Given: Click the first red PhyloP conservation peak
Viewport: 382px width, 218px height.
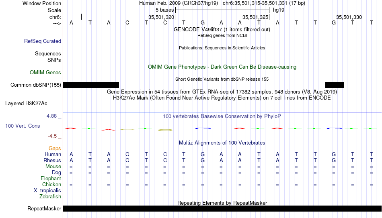Looking at the screenshot, I should (x=71, y=128).
